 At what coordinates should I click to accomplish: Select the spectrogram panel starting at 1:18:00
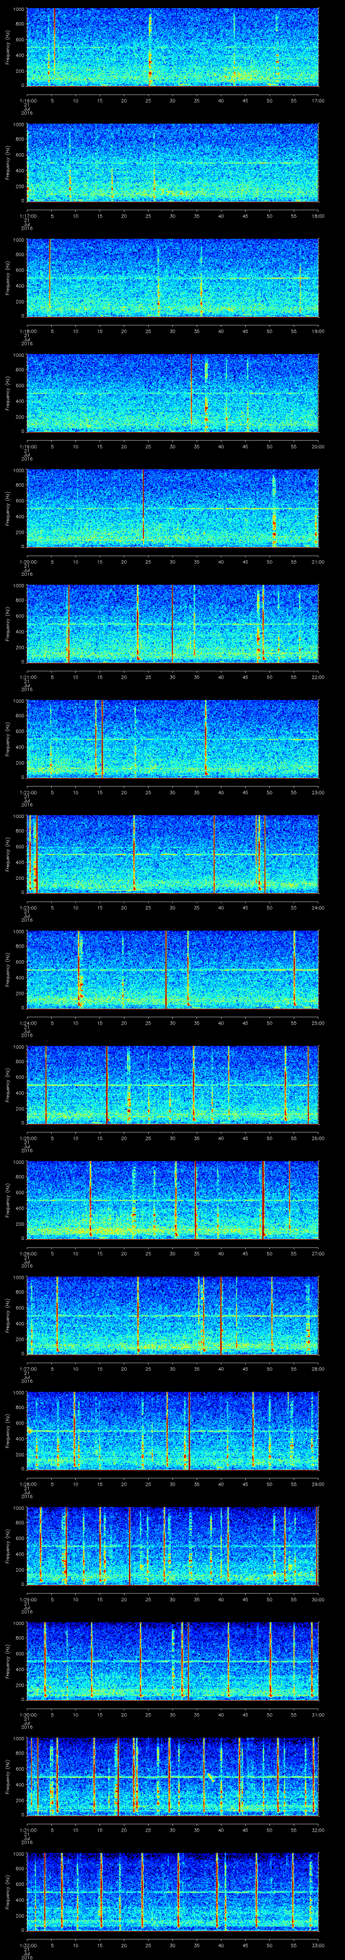172,278
